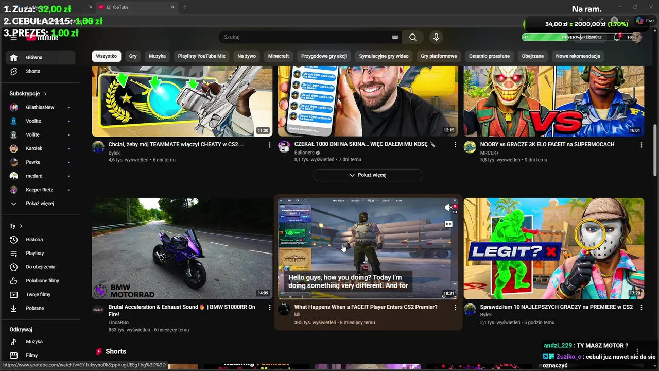659x371 pixels.
Task: Open the Główna home sidebar item
Action: click(40, 57)
